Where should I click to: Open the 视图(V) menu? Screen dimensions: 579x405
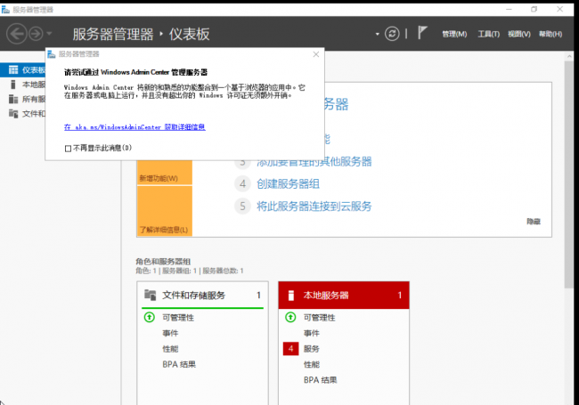(518, 35)
